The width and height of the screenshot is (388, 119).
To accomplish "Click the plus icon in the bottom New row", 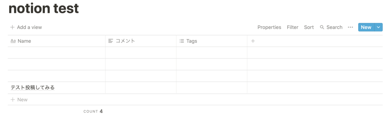I will coord(13,100).
